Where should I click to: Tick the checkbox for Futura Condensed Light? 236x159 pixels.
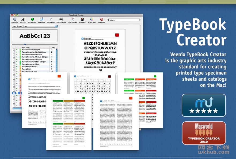pyautogui.click(x=14, y=50)
